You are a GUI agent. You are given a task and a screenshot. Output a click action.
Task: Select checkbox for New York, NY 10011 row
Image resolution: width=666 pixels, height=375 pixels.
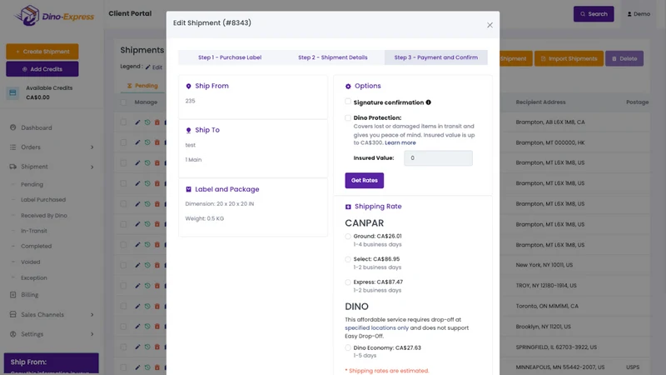(x=123, y=265)
